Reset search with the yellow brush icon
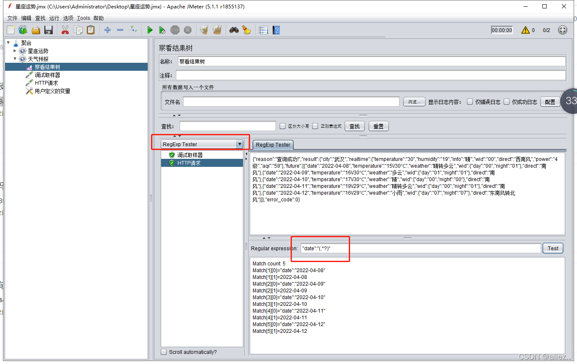The image size is (577, 364). pos(247,30)
